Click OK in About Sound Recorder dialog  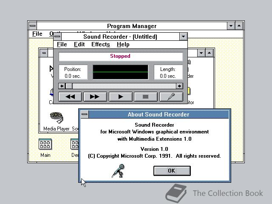tap(172, 171)
